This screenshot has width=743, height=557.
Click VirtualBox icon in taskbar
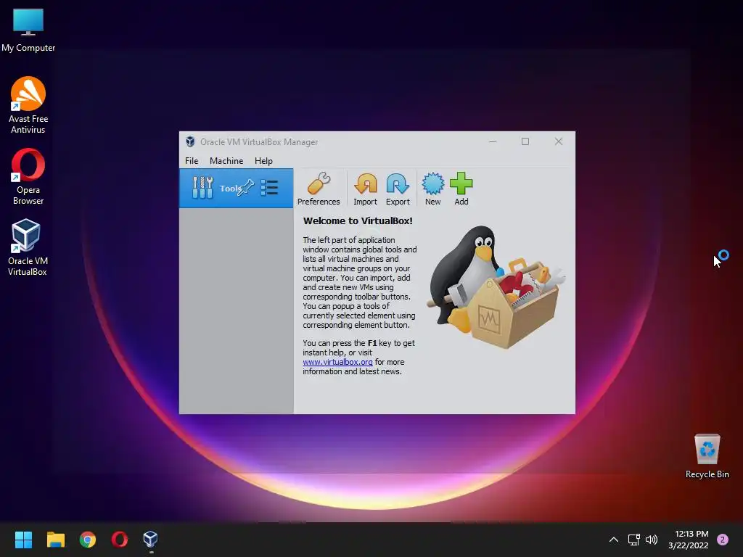[x=151, y=540]
